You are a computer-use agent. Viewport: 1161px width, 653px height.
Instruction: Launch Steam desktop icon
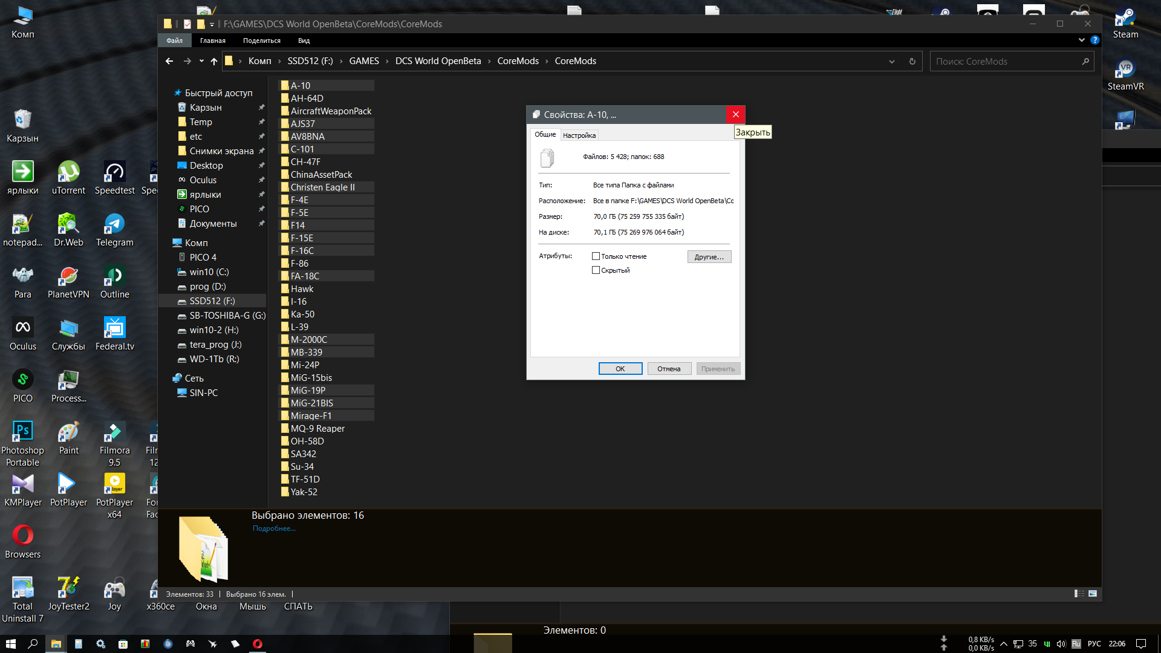tap(1125, 24)
